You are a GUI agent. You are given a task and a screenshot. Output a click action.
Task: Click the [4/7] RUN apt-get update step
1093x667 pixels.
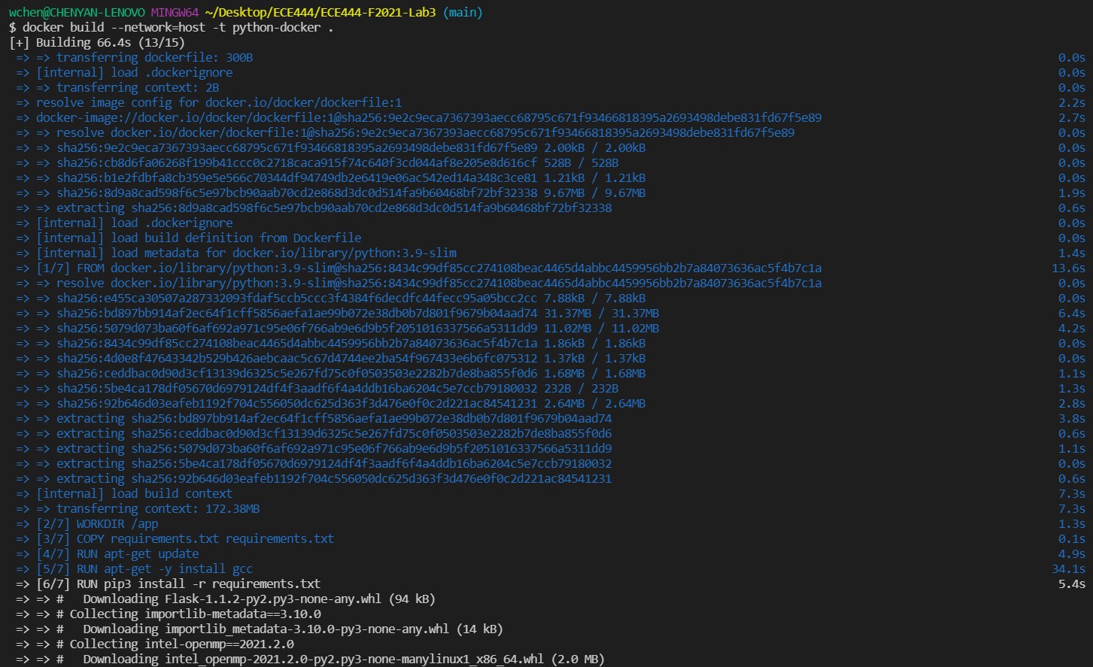coord(107,554)
